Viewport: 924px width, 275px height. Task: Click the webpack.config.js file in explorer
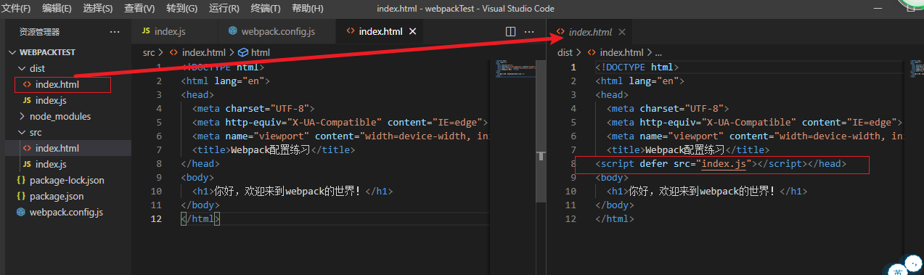(66, 212)
